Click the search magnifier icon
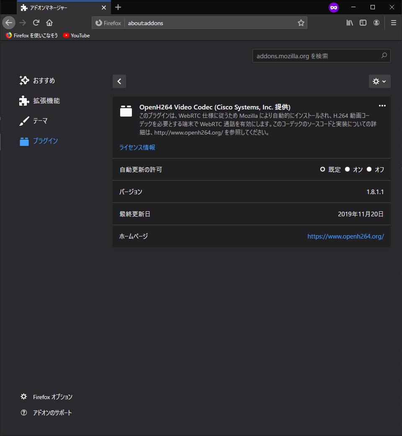 tap(384, 56)
